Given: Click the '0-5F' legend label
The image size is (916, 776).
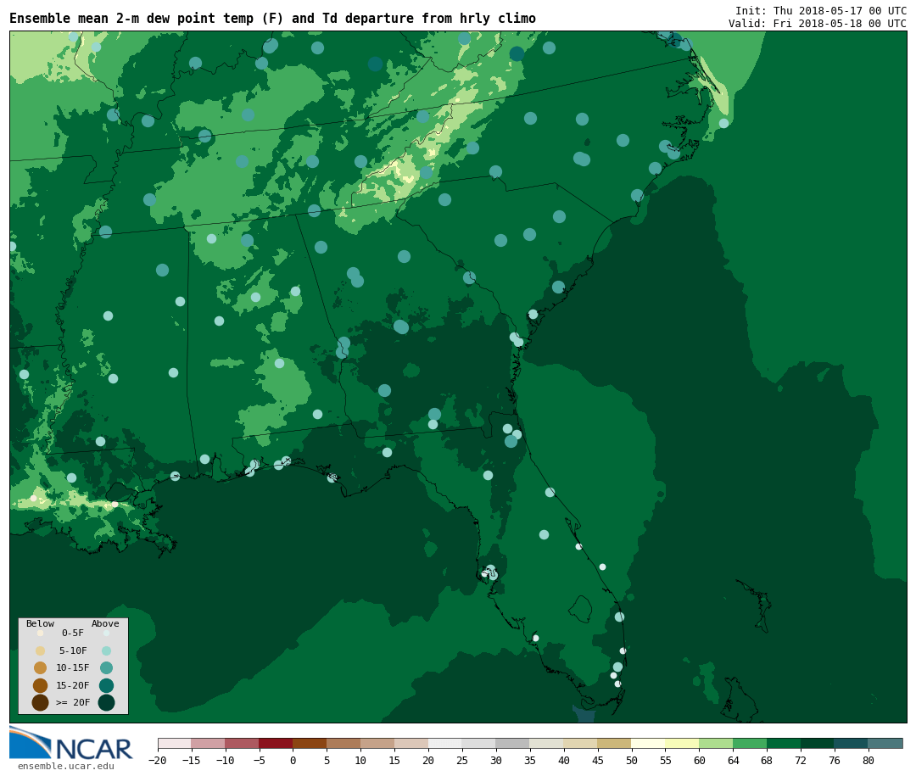Looking at the screenshot, I should coord(73,633).
